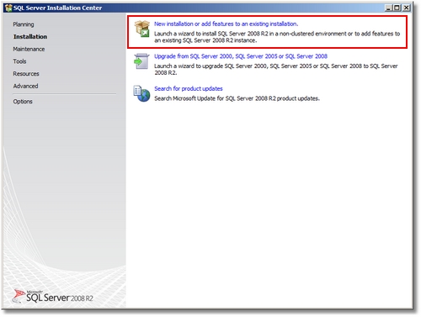The width and height of the screenshot is (421, 317).
Task: Go to the Maintenance section
Action: pos(29,49)
